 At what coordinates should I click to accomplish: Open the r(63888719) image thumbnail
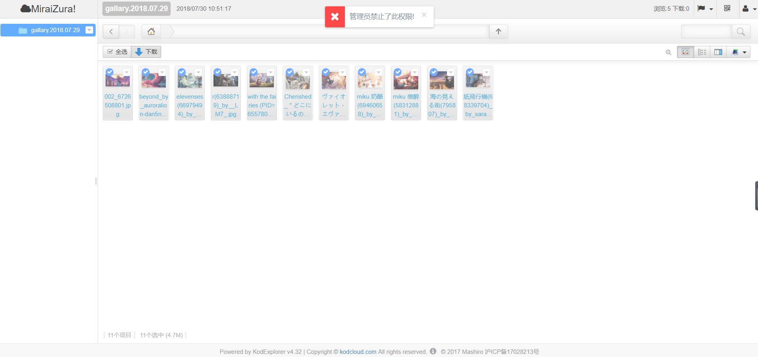coord(226,80)
